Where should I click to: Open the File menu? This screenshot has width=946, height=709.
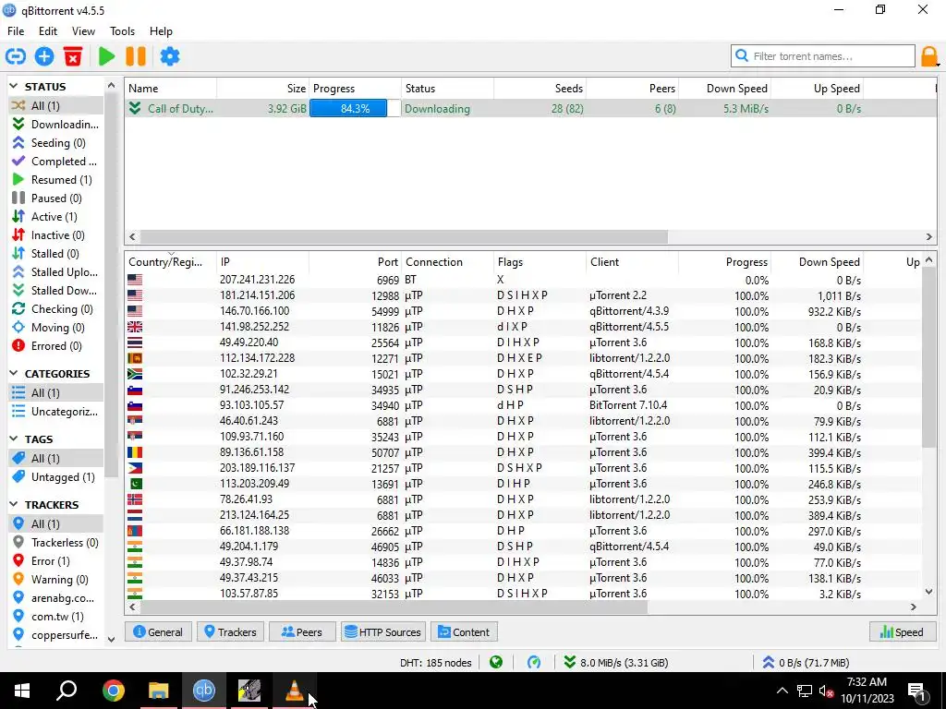[16, 31]
